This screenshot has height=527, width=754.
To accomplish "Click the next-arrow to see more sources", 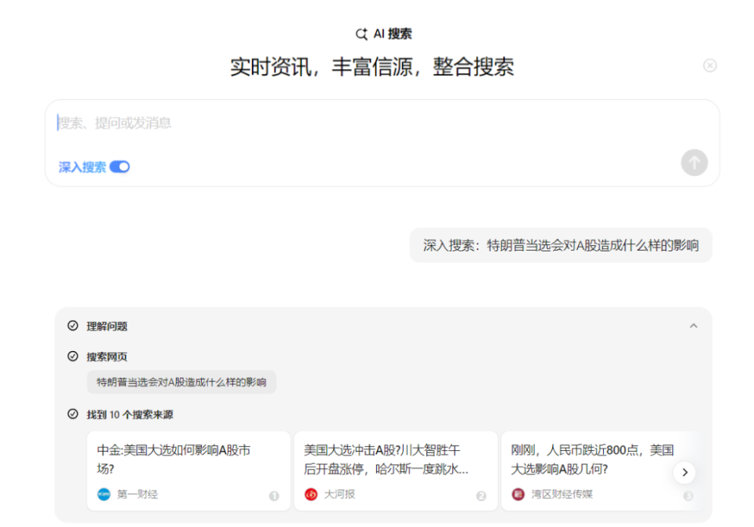I will [x=685, y=472].
